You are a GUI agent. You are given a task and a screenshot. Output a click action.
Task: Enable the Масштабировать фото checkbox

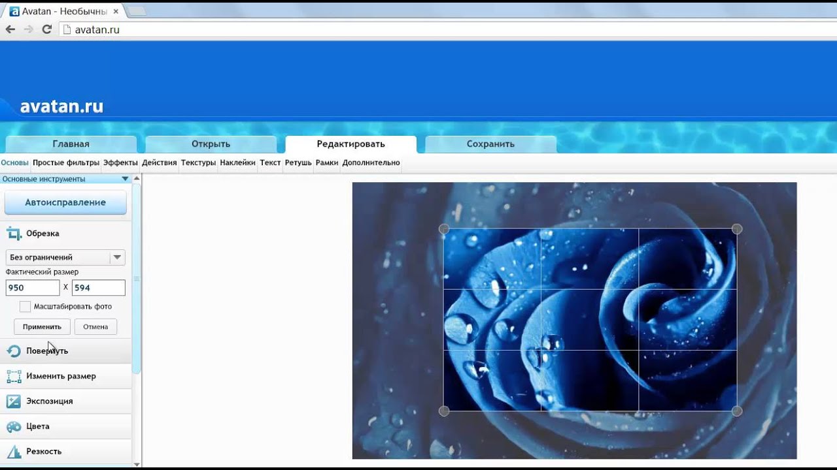point(25,306)
